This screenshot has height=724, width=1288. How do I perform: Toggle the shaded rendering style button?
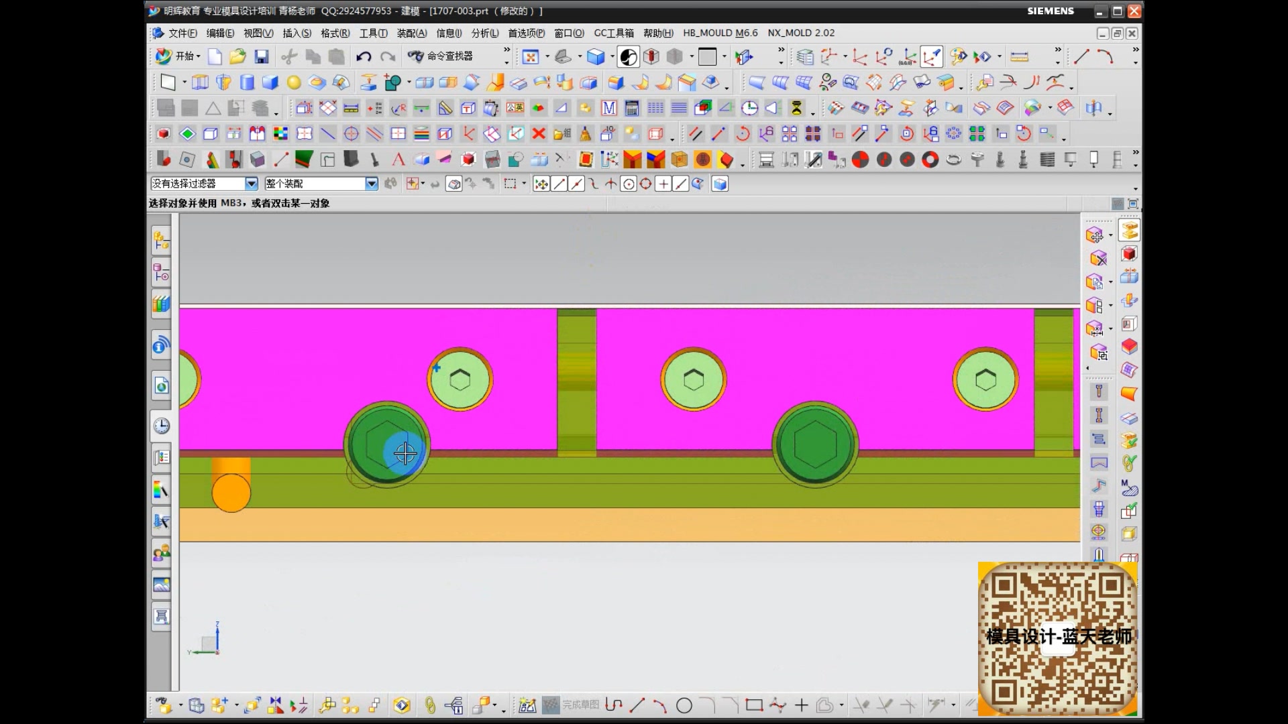click(596, 57)
